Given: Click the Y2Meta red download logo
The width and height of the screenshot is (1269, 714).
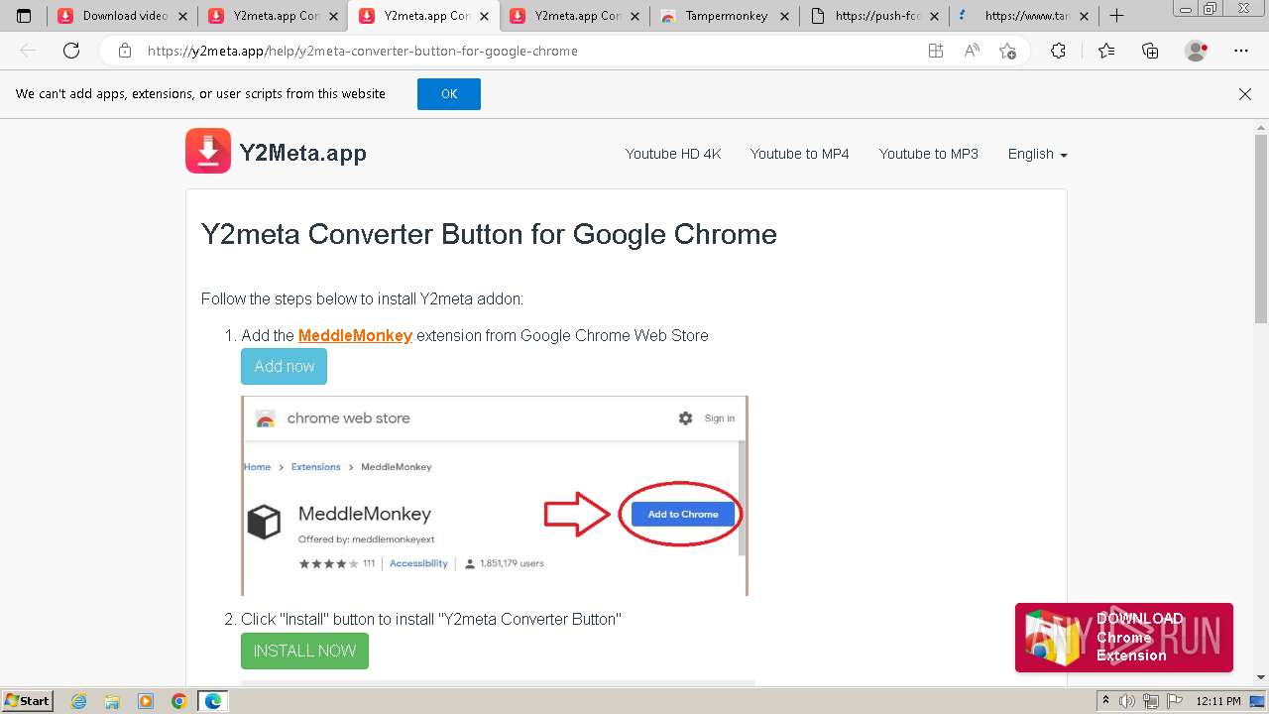Looking at the screenshot, I should tap(208, 151).
